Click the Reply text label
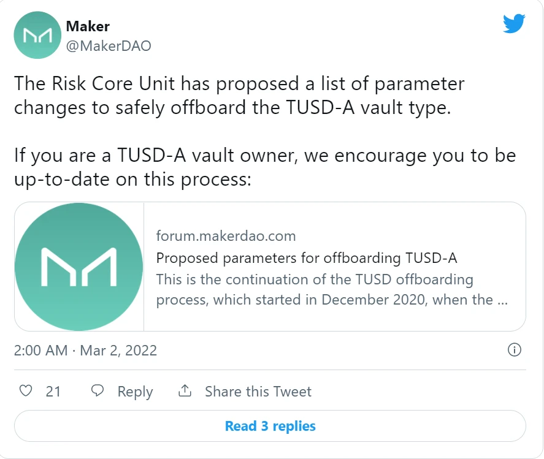Image resolution: width=544 pixels, height=459 pixels. (x=135, y=392)
